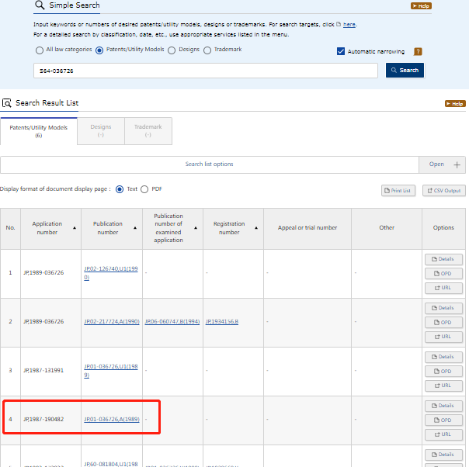Select the All law categories radio button
Viewport: 469px width, 467px height.
tap(40, 50)
